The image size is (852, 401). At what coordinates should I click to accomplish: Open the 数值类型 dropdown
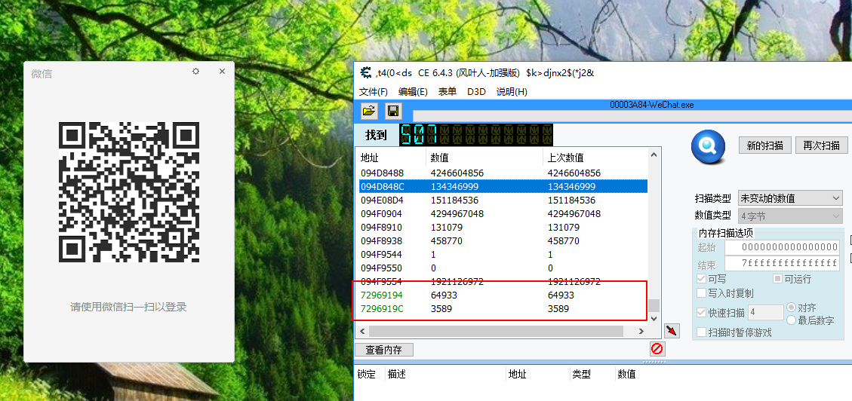pos(790,216)
